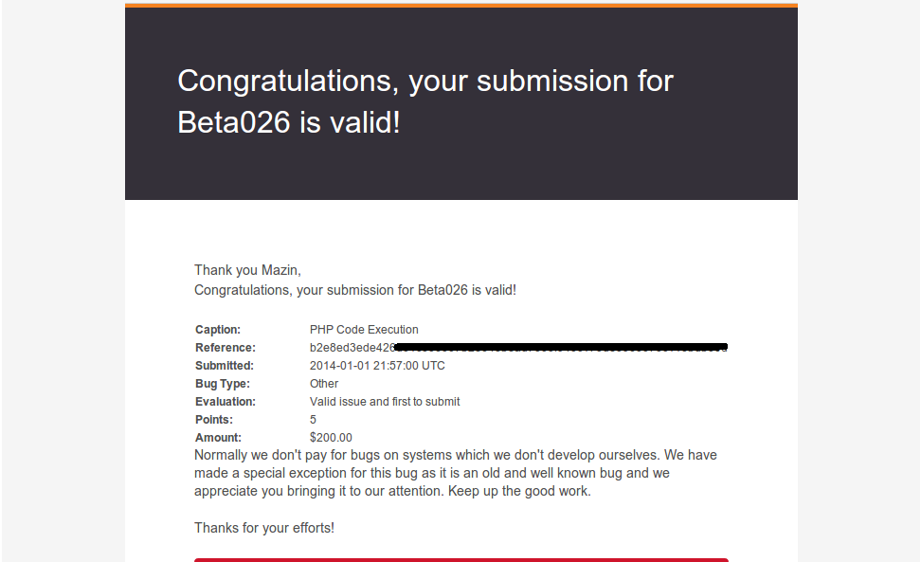
Task: Click the 'Bug Type:' field label
Action: point(223,384)
